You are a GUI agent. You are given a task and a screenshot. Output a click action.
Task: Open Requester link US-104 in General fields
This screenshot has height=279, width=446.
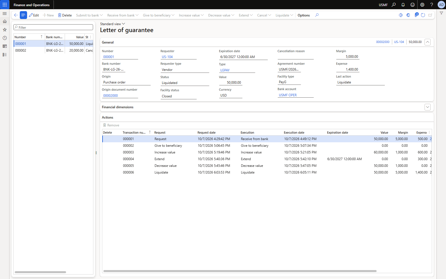click(167, 57)
